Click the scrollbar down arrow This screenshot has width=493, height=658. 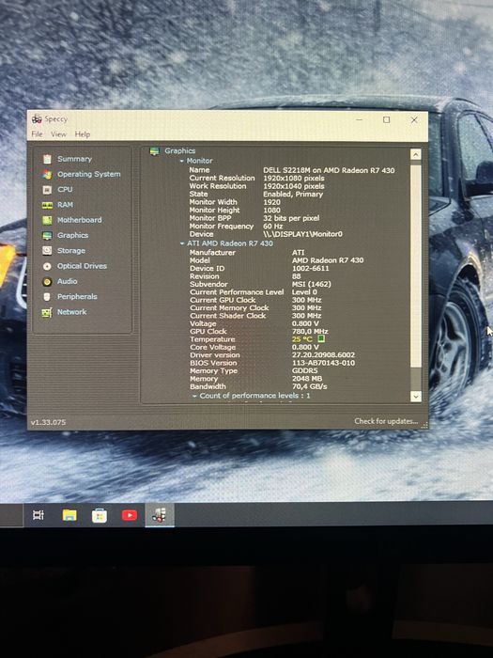[x=415, y=396]
